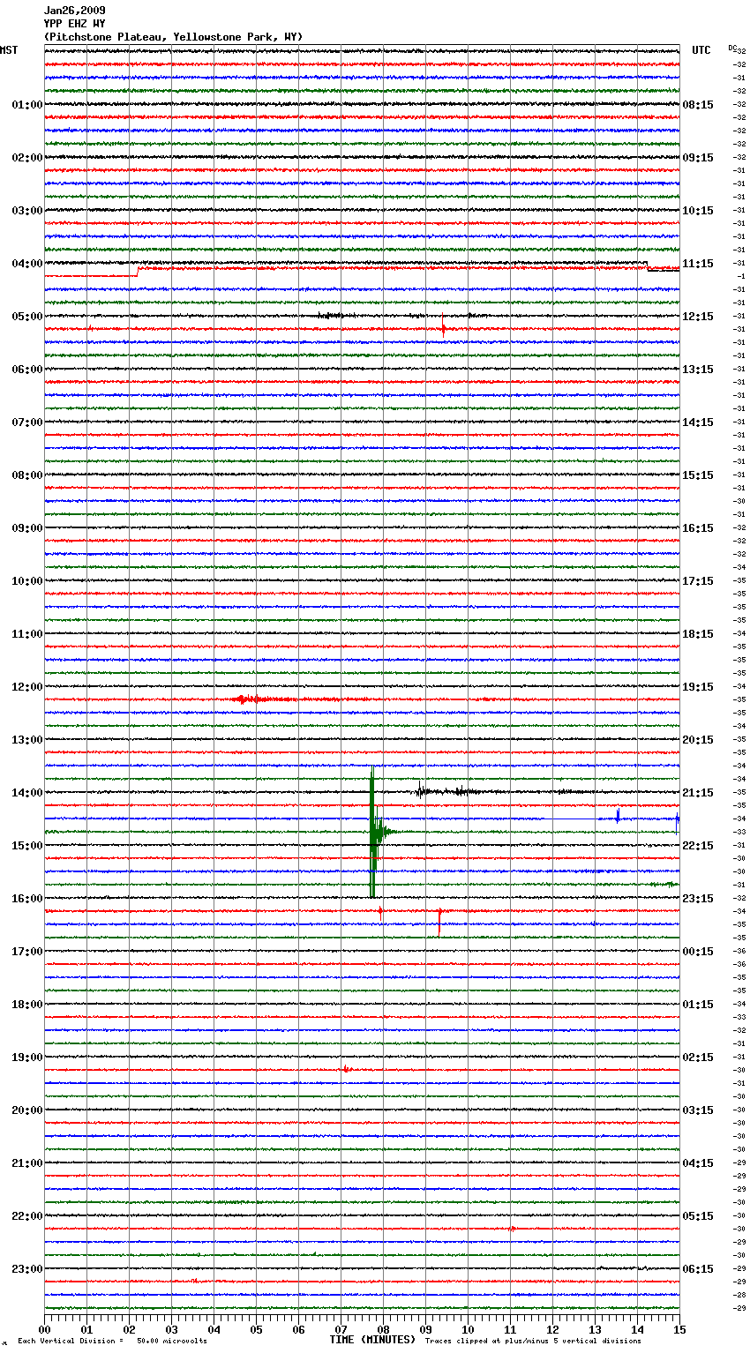This screenshot has width=750, height=1353.
Task: Click the 23:15 UTC time label
Action: coord(698,899)
